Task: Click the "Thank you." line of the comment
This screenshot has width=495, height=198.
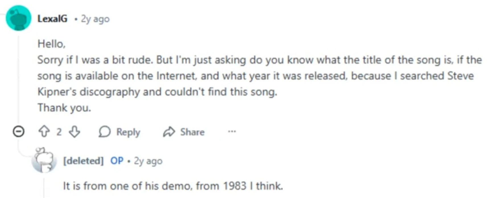Action: 64,108
